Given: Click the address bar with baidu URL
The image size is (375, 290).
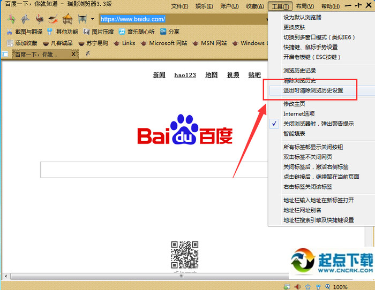Looking at the screenshot, I should coord(183,19).
